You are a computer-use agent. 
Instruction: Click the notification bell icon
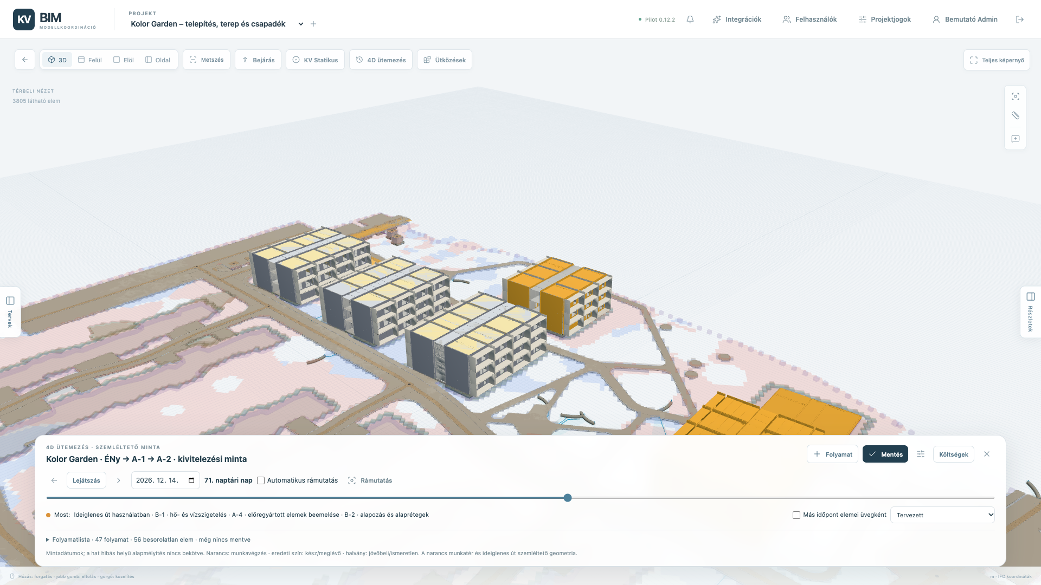[x=690, y=19]
